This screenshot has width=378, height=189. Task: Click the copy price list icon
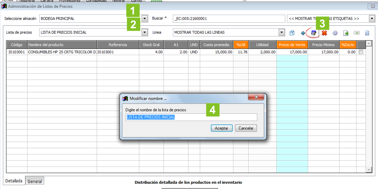click(x=292, y=33)
